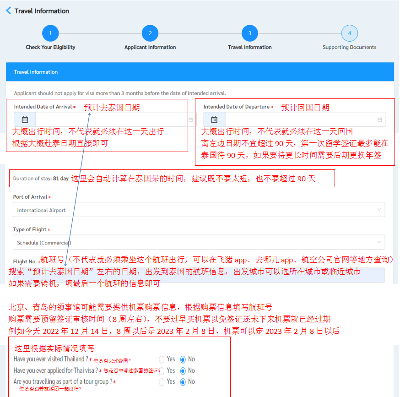
Task: Select Yes for applied for Thai visa
Action: (162, 370)
